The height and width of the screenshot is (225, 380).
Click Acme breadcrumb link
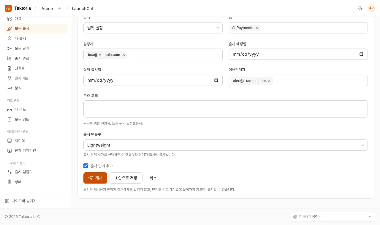tap(47, 8)
